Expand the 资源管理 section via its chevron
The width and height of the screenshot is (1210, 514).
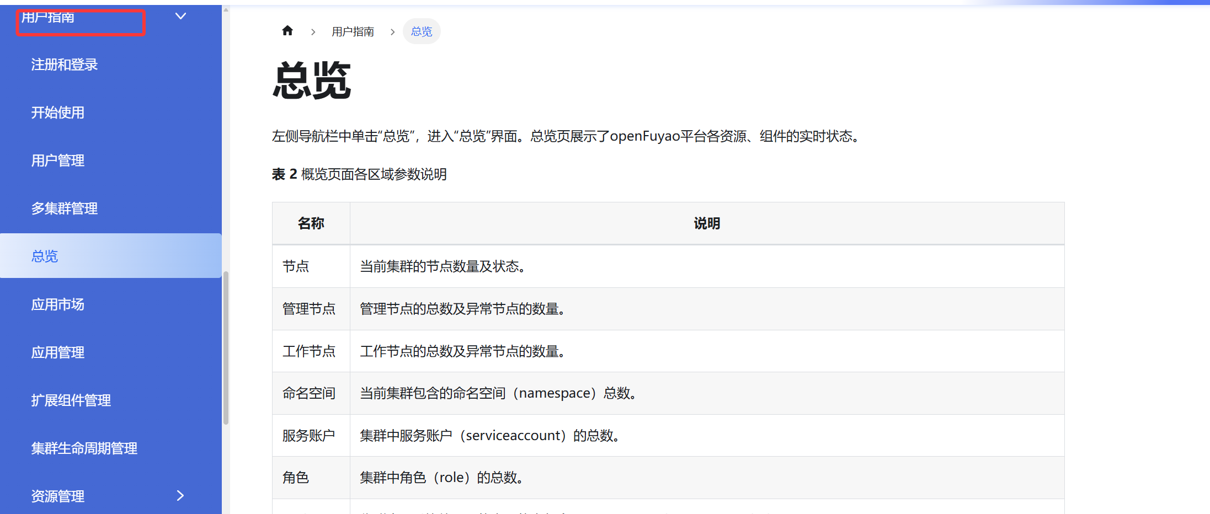point(180,495)
